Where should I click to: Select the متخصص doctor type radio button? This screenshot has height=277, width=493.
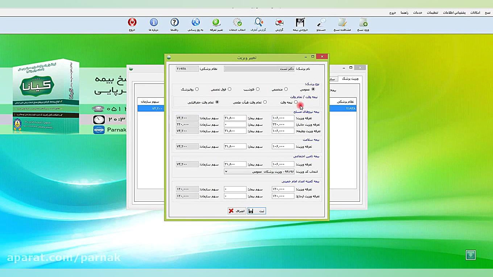286,89
